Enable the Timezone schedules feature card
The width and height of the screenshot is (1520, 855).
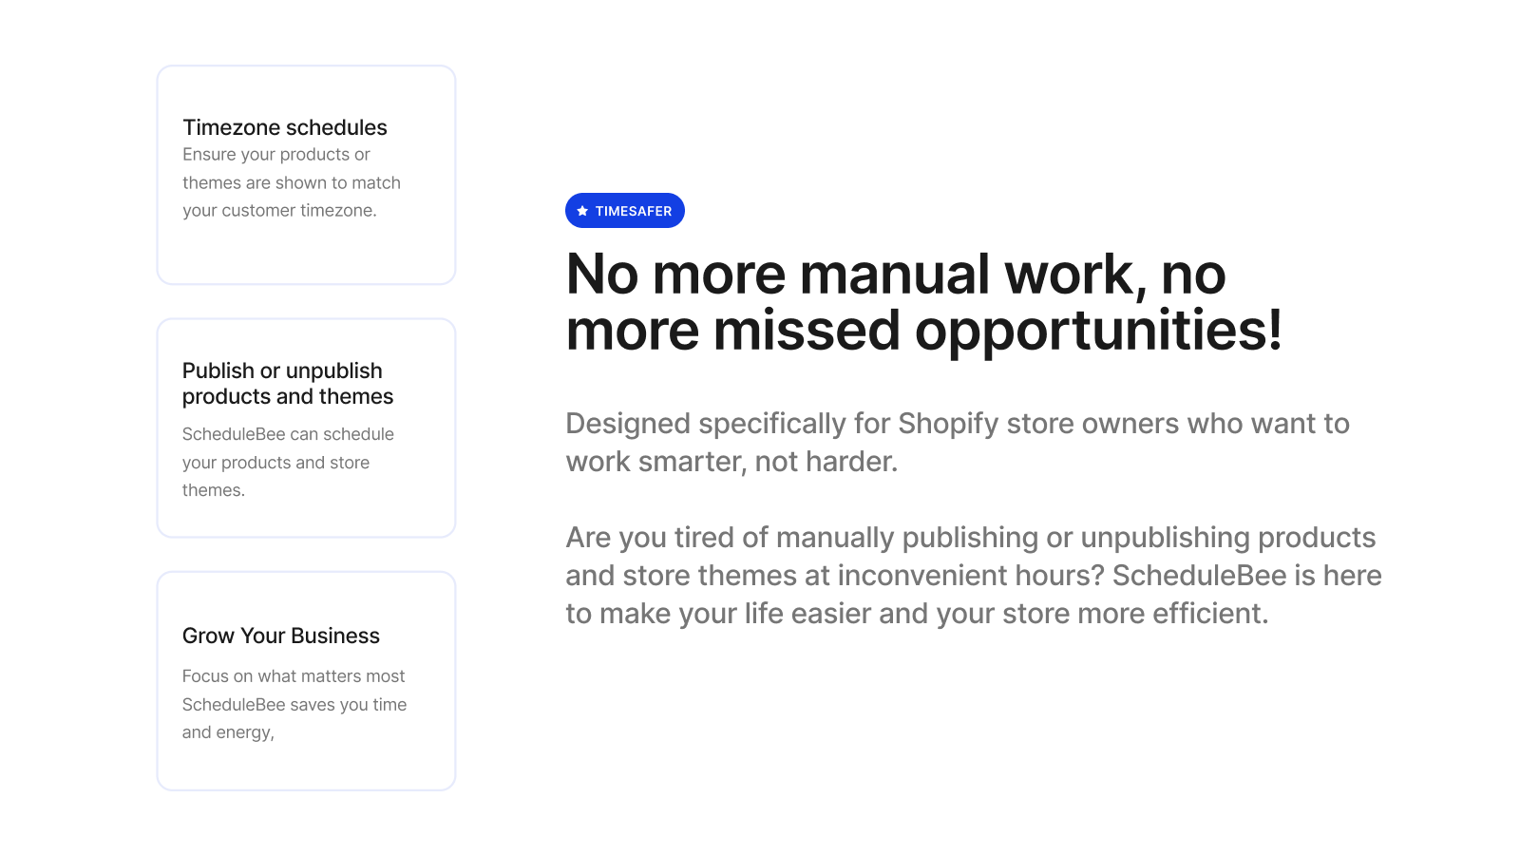(x=306, y=176)
